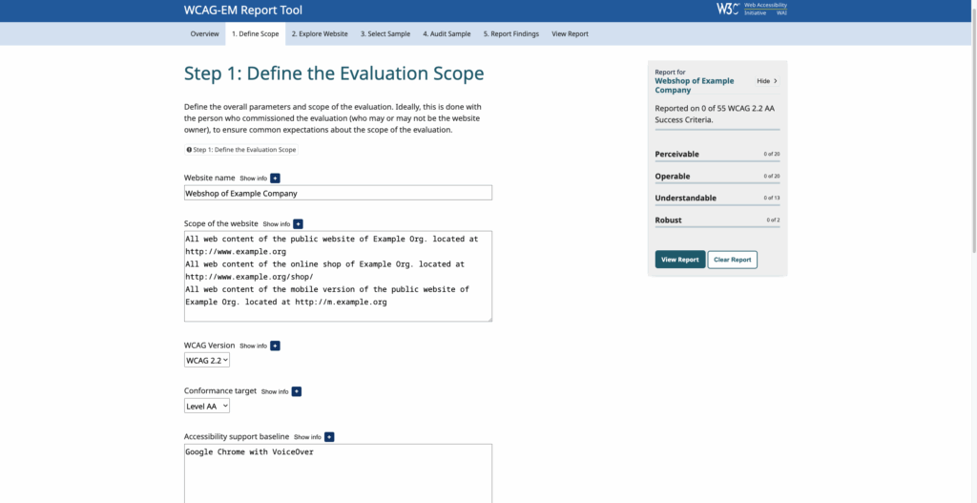Hide the report summary panel
The image size is (977, 503).
tap(767, 81)
